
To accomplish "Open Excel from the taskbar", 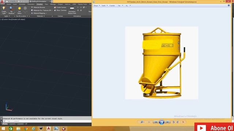I will 11,128.
